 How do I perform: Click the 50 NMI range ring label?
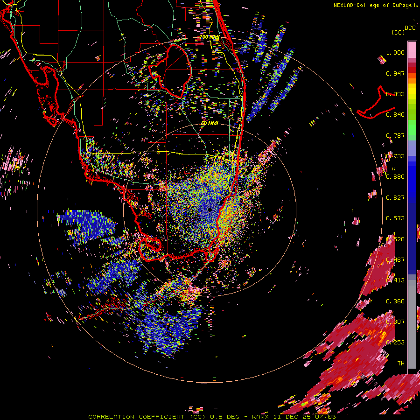point(210,124)
